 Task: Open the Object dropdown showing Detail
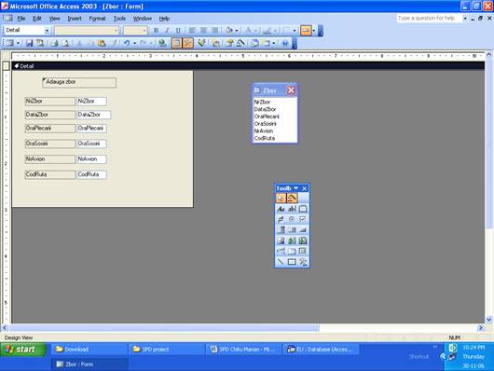tap(27, 30)
